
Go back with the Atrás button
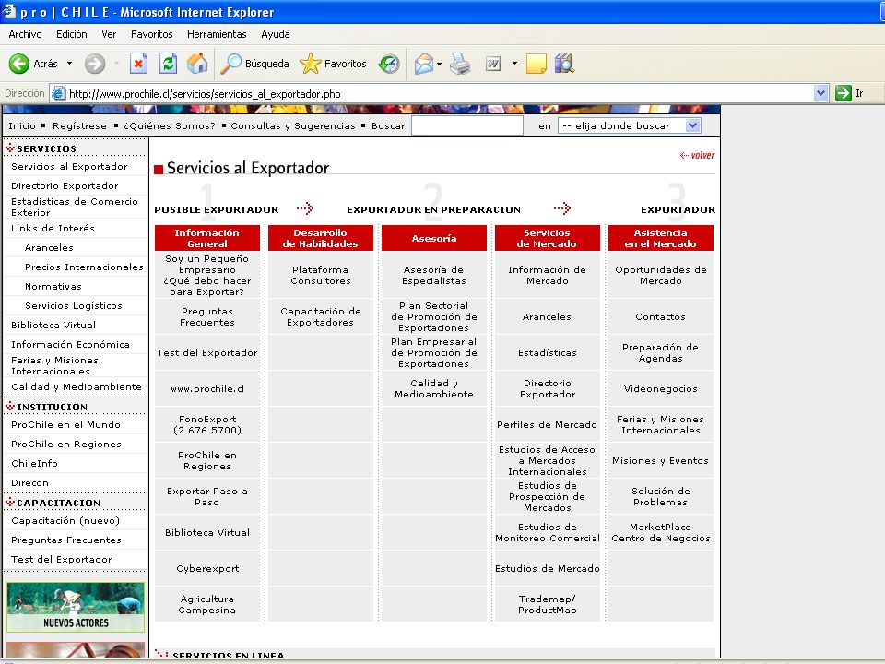[x=33, y=64]
